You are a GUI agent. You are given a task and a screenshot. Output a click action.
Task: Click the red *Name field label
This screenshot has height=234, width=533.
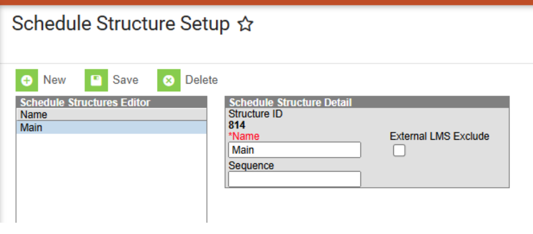(244, 136)
